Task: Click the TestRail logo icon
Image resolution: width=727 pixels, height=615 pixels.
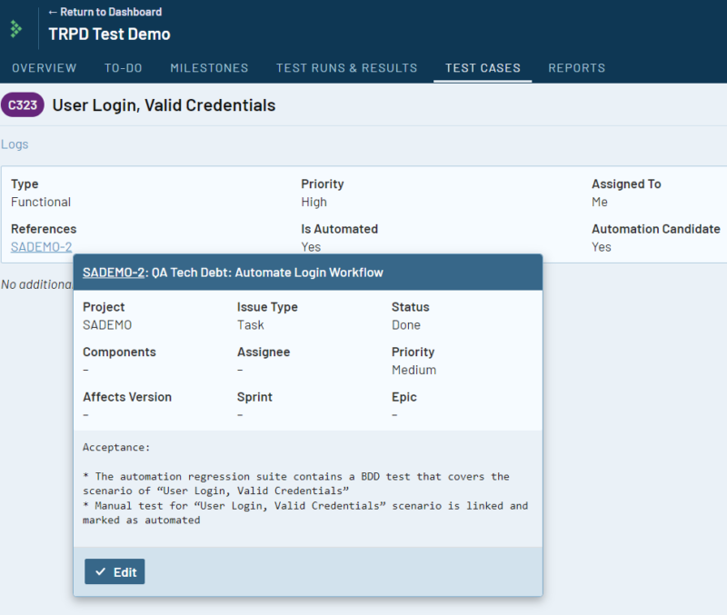Action: point(16,28)
